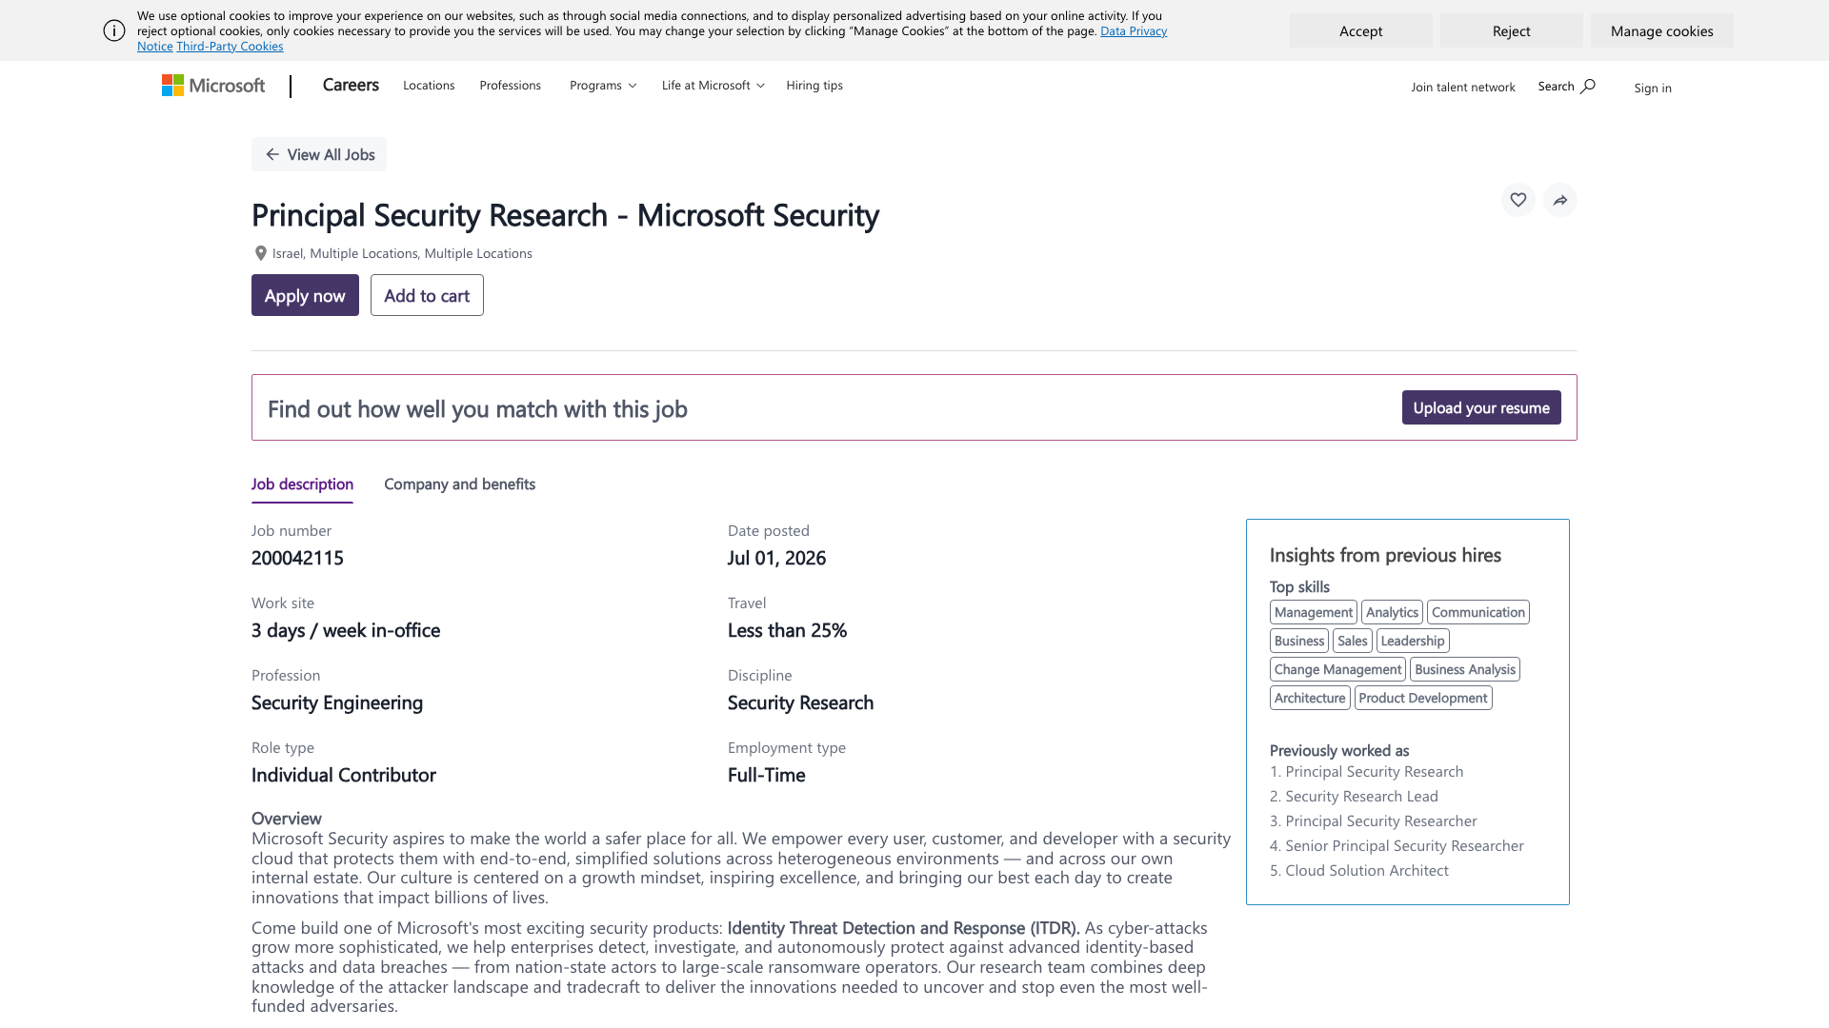Click '3 days / week in-office' value

(346, 630)
